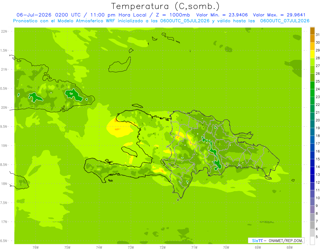Image resolution: width=325 pixels, height=251 pixels.
Task: Pick the white swatch below 5
Action: point(312,241)
